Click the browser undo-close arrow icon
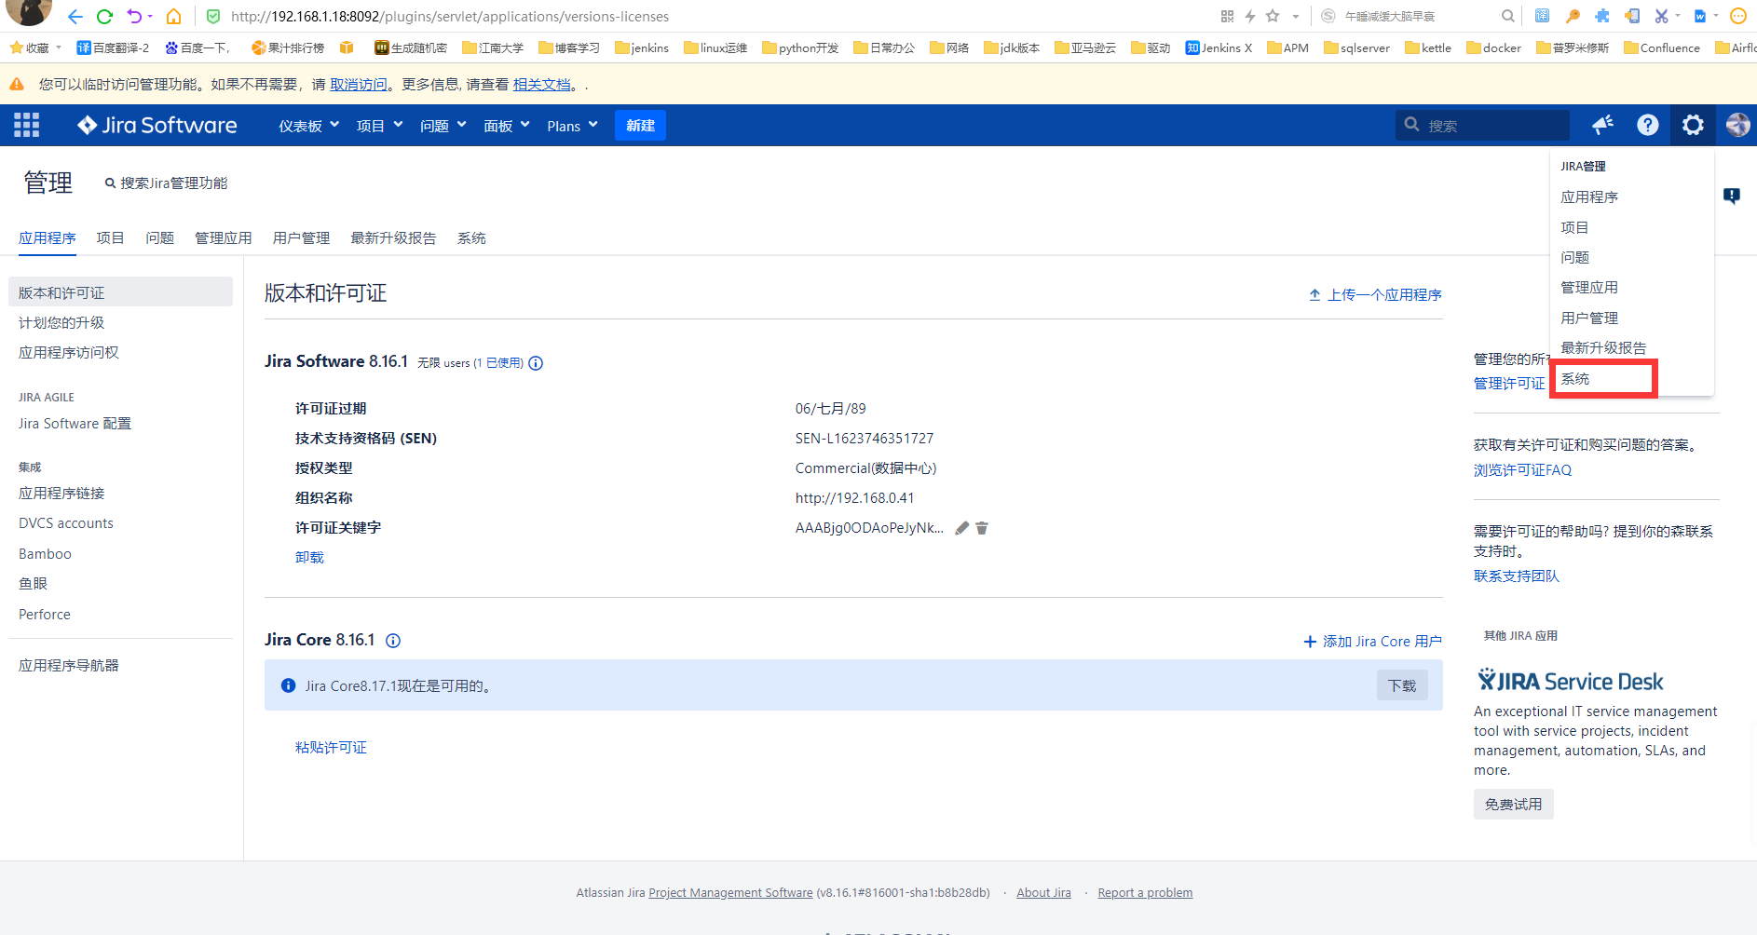This screenshot has height=935, width=1757. [134, 16]
